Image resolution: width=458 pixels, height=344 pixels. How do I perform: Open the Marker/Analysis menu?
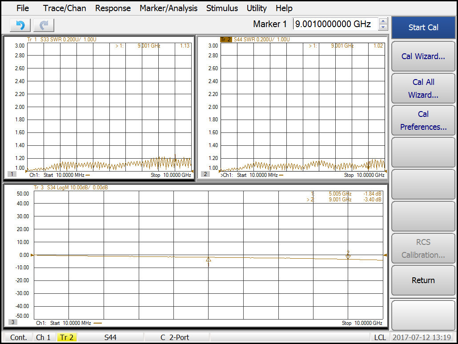click(168, 8)
